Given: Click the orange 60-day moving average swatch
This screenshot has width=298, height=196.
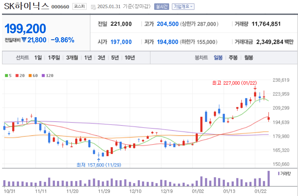Looking at the screenshot, I should click(x=30, y=76).
